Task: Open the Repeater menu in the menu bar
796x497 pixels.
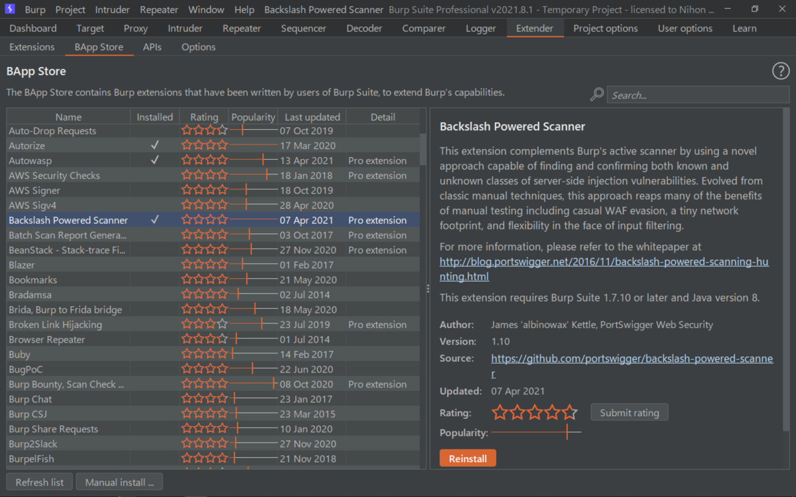Action: pos(159,9)
